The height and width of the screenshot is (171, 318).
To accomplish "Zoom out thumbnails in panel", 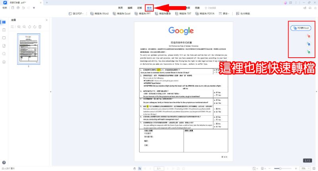I will coord(24,27).
